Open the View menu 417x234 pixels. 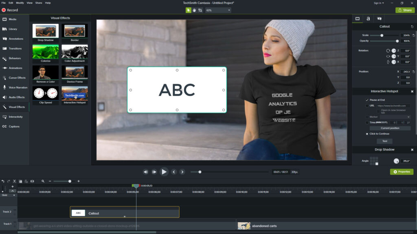coord(29,3)
